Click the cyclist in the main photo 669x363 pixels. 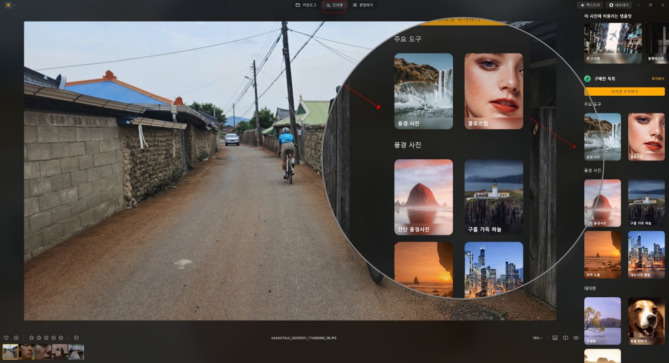287,155
